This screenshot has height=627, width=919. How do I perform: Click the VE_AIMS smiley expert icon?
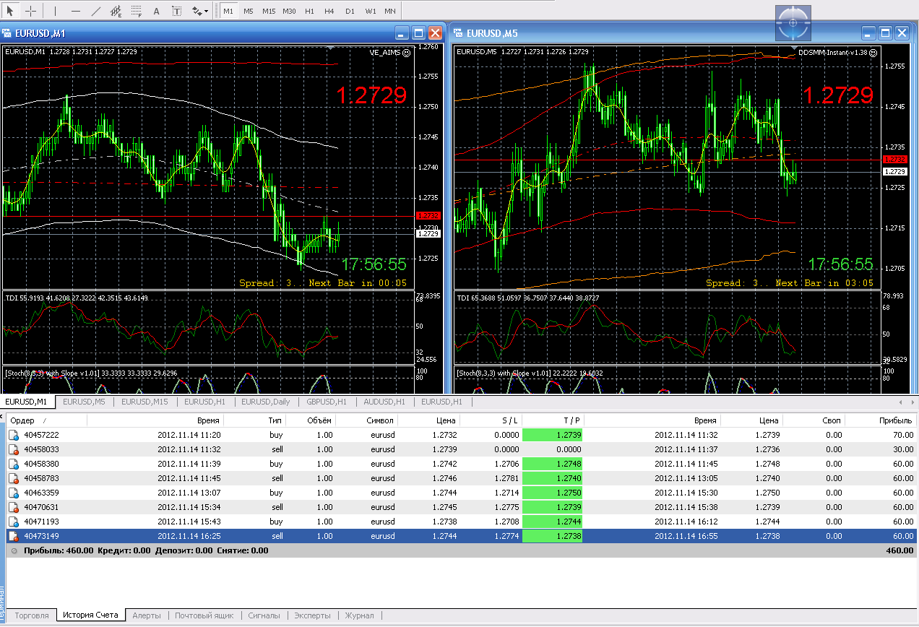[x=406, y=53]
